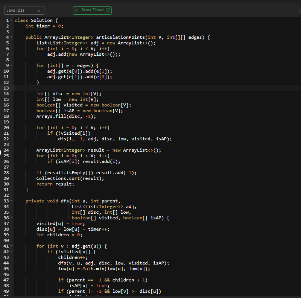Collapse the if (!visited[v]) block at line 42
The width and height of the screenshot is (301, 298).
[12, 252]
